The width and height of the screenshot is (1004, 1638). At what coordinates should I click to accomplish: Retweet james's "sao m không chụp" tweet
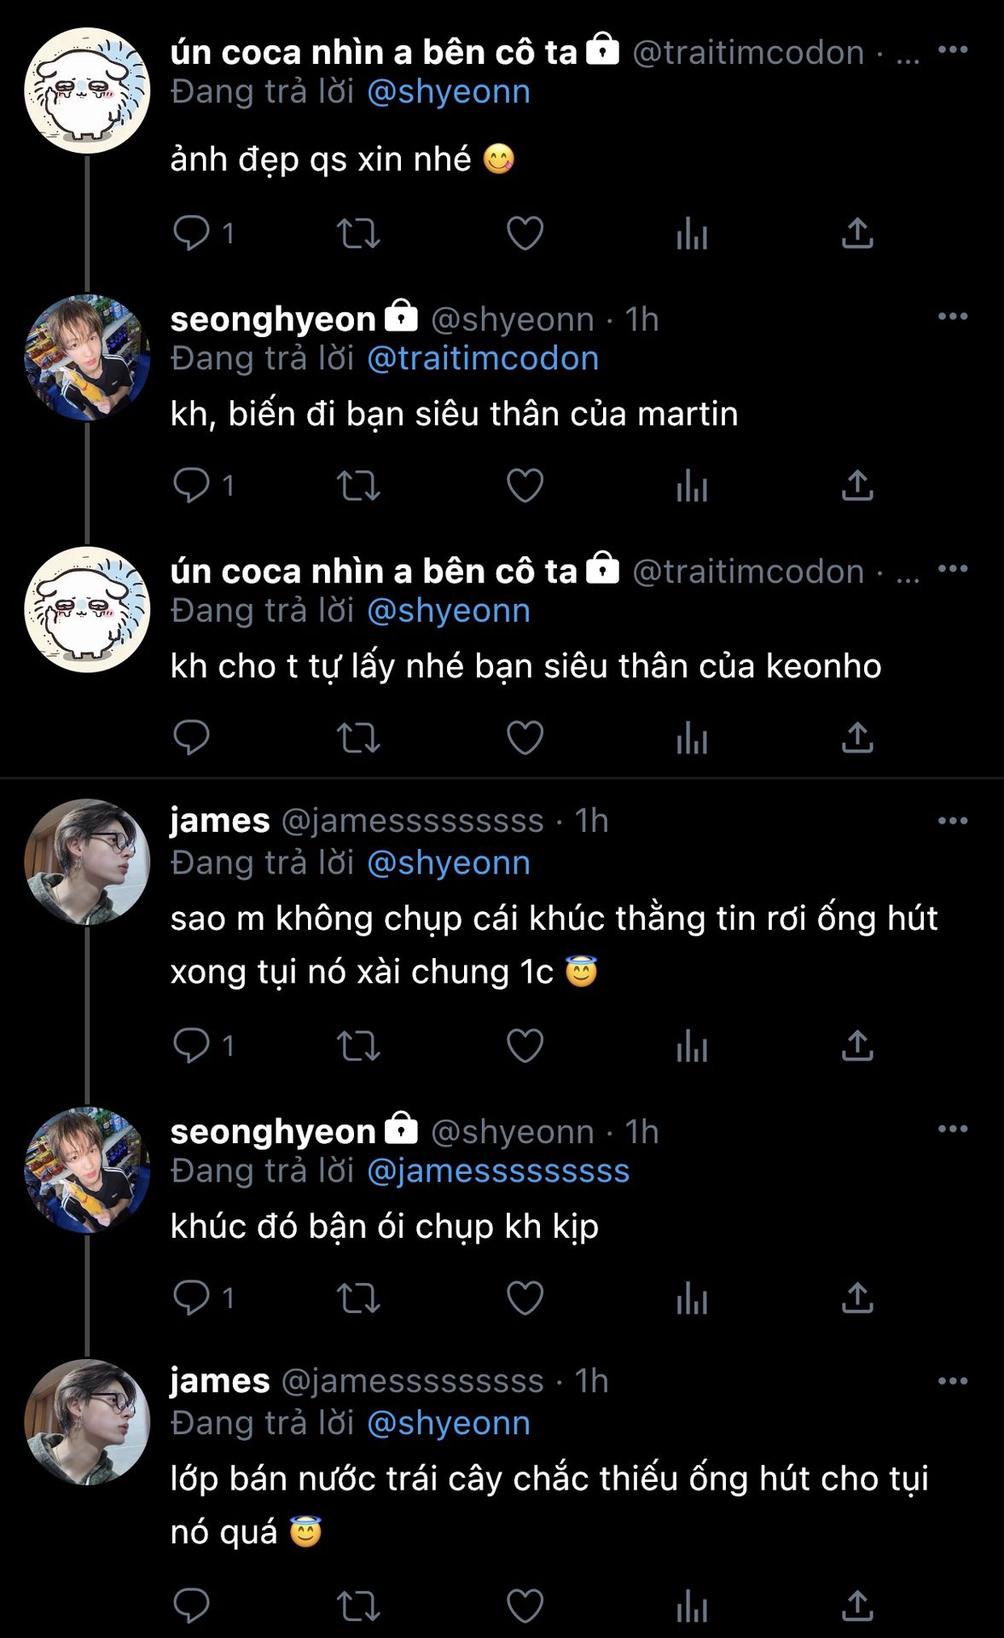(x=358, y=1045)
